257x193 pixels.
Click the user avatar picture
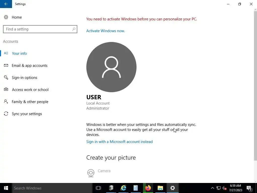111,67
